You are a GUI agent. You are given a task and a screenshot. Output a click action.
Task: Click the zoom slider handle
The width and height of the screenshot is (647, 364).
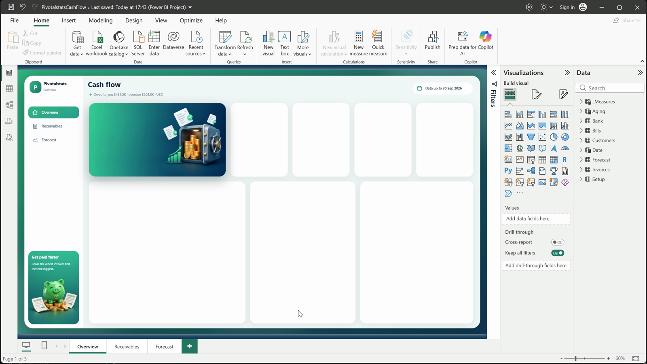(x=575, y=358)
